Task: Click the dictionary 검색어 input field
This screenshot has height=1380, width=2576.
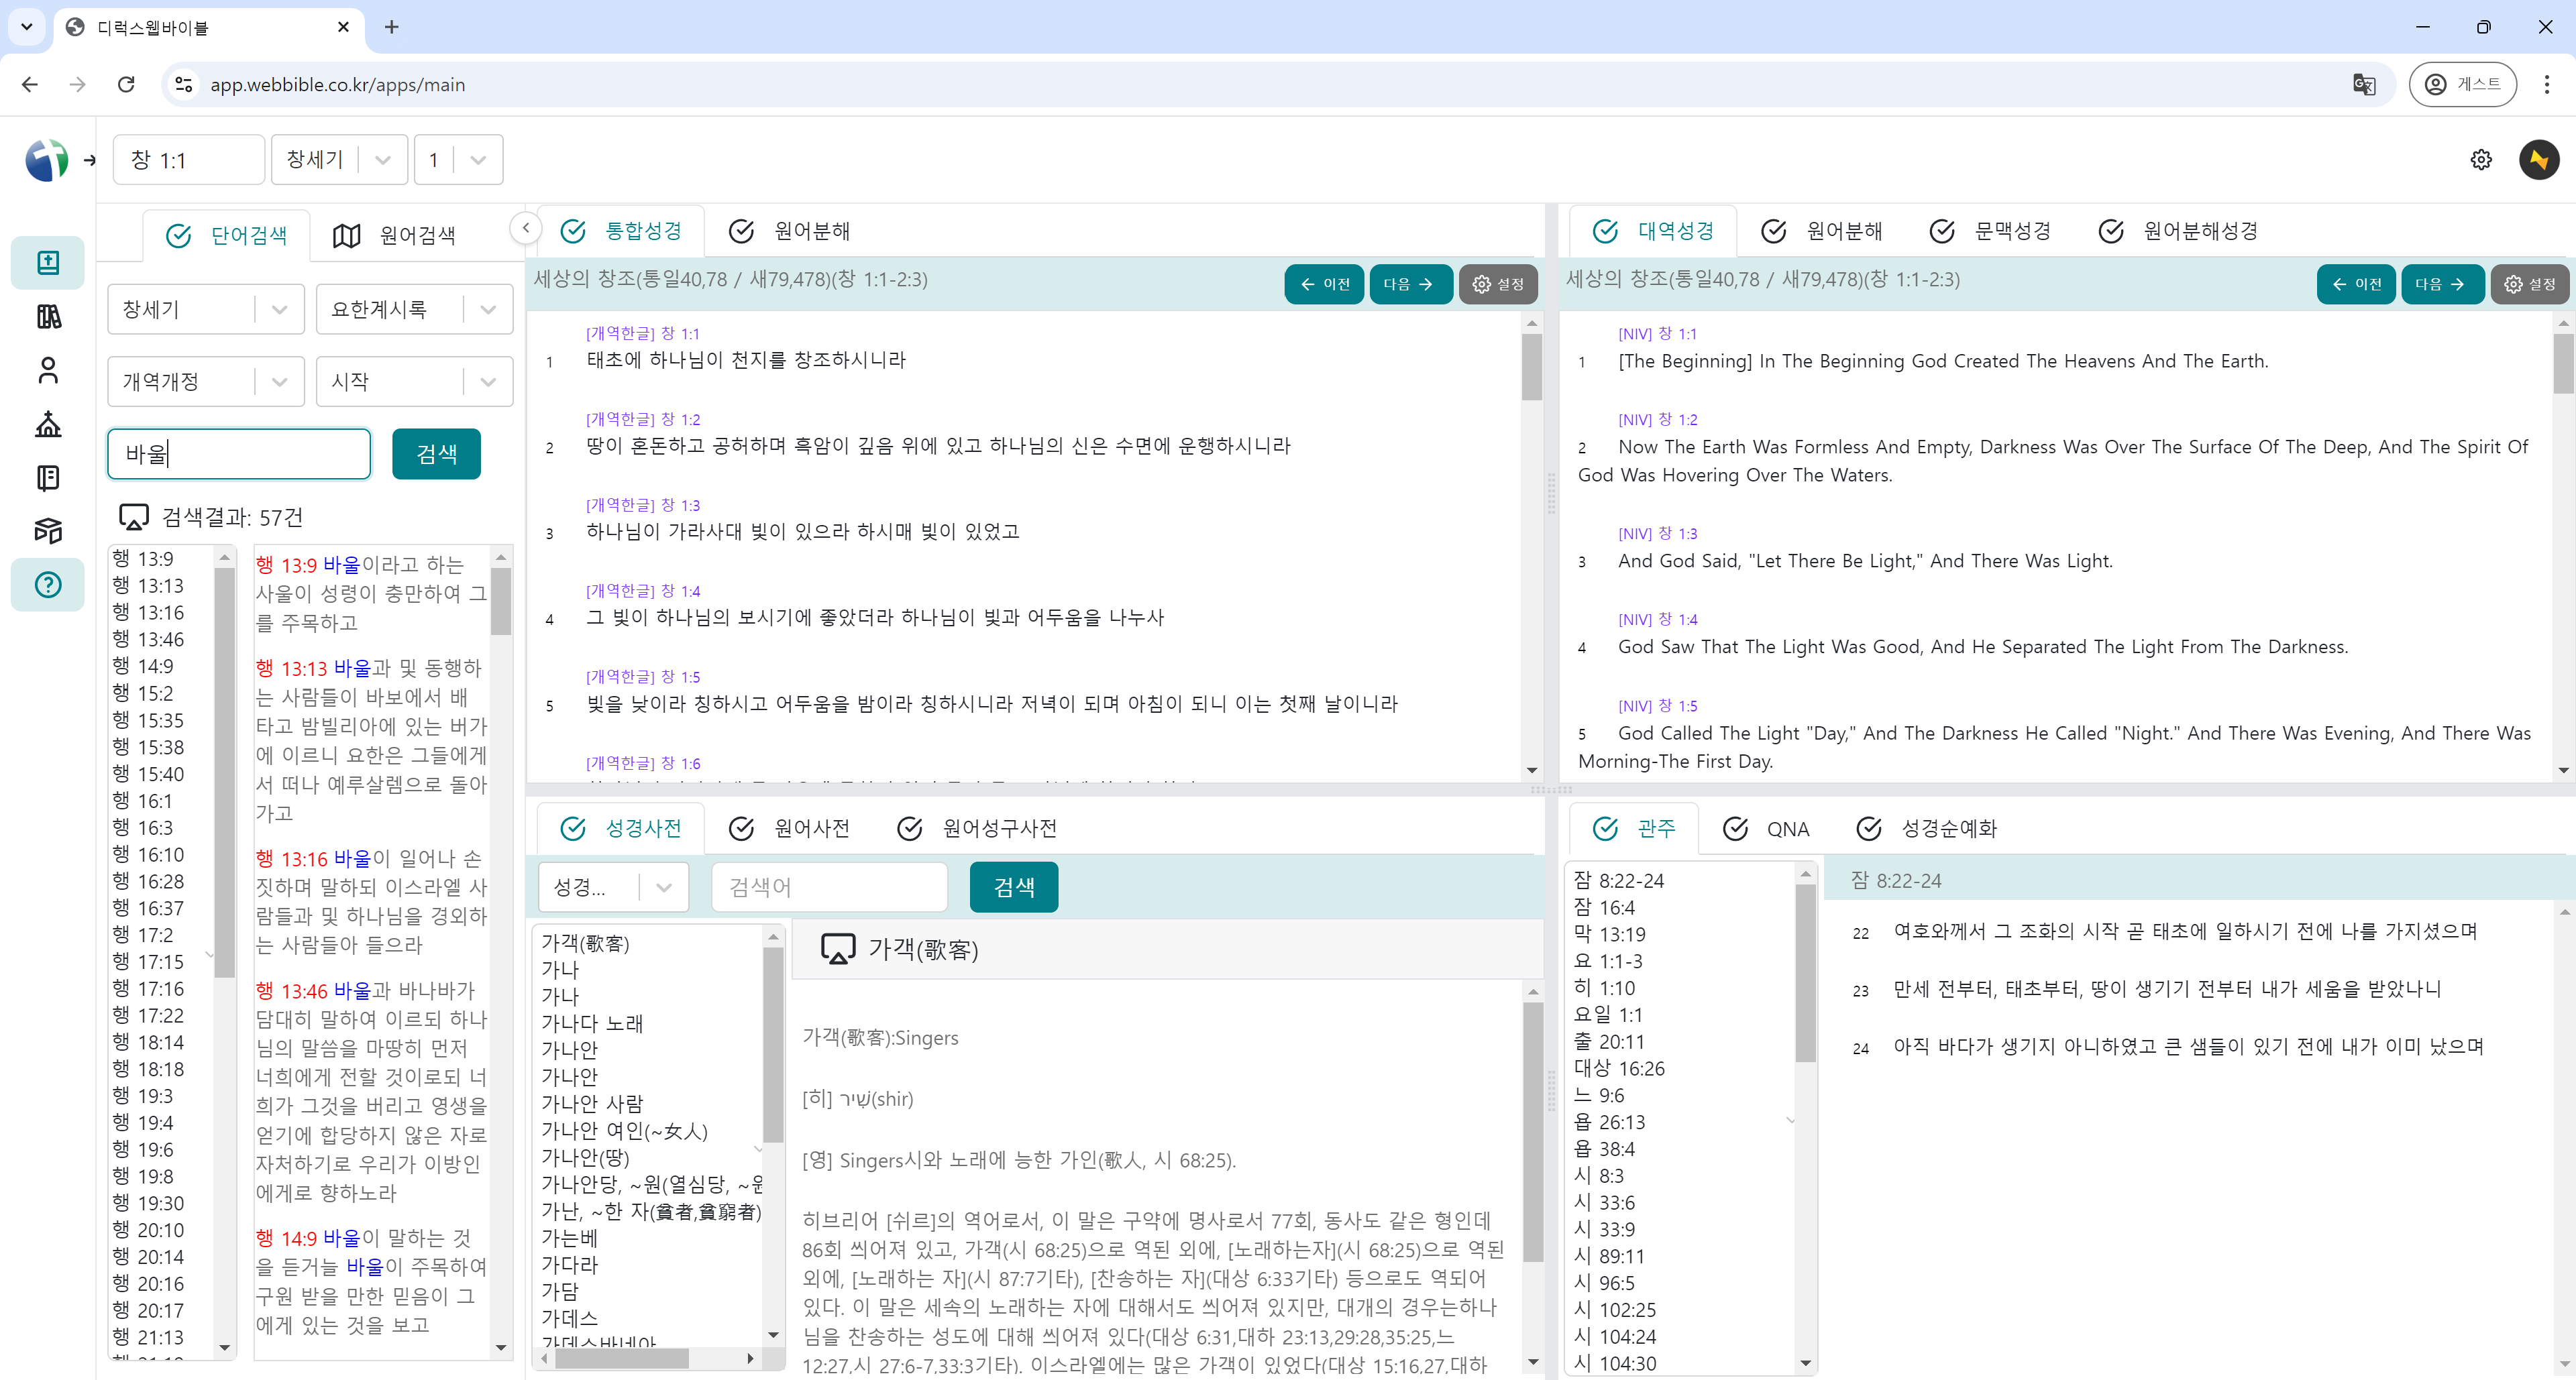Action: [829, 887]
